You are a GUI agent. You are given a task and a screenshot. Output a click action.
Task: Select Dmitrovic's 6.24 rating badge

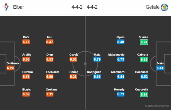(x=10, y=68)
